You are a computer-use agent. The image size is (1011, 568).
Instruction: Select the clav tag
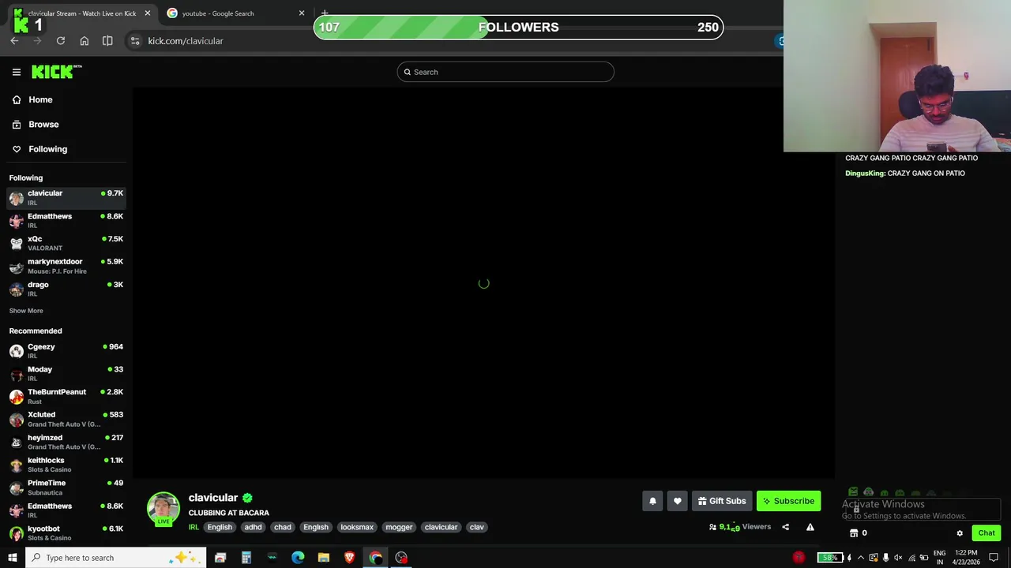(x=476, y=527)
